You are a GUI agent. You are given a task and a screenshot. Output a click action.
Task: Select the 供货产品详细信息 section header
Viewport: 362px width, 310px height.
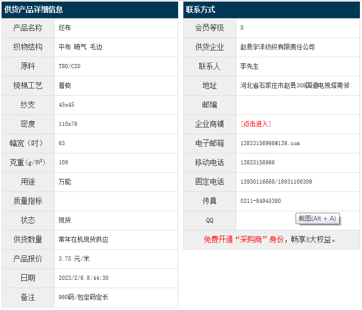34,9
